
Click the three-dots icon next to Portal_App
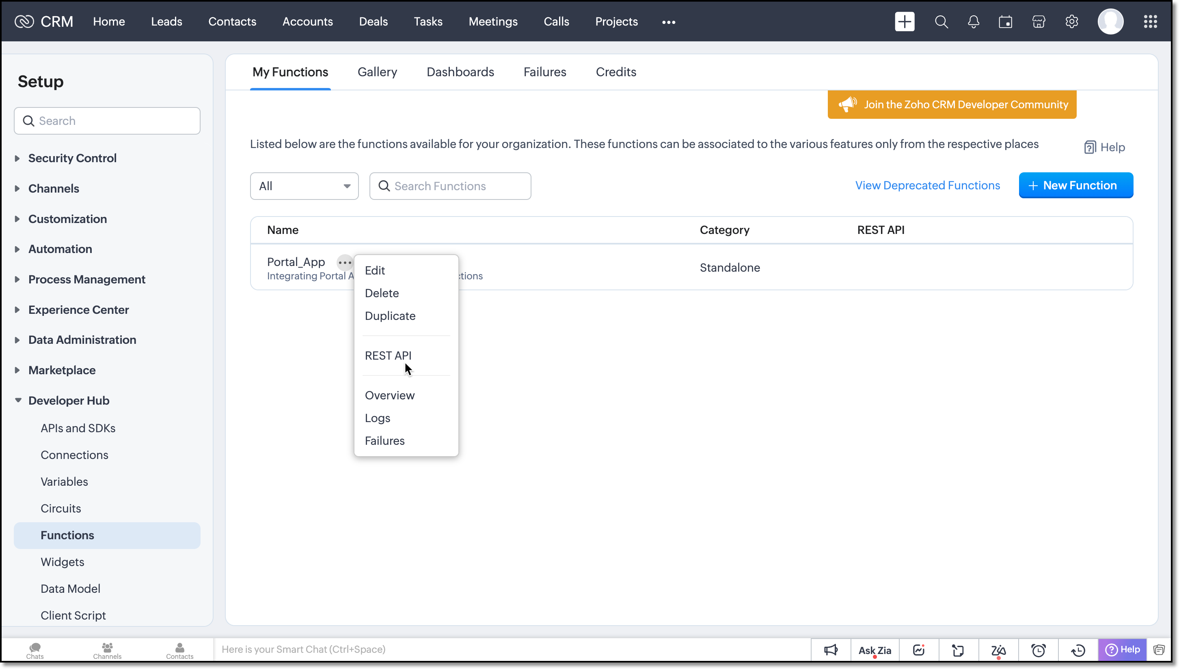(x=345, y=263)
